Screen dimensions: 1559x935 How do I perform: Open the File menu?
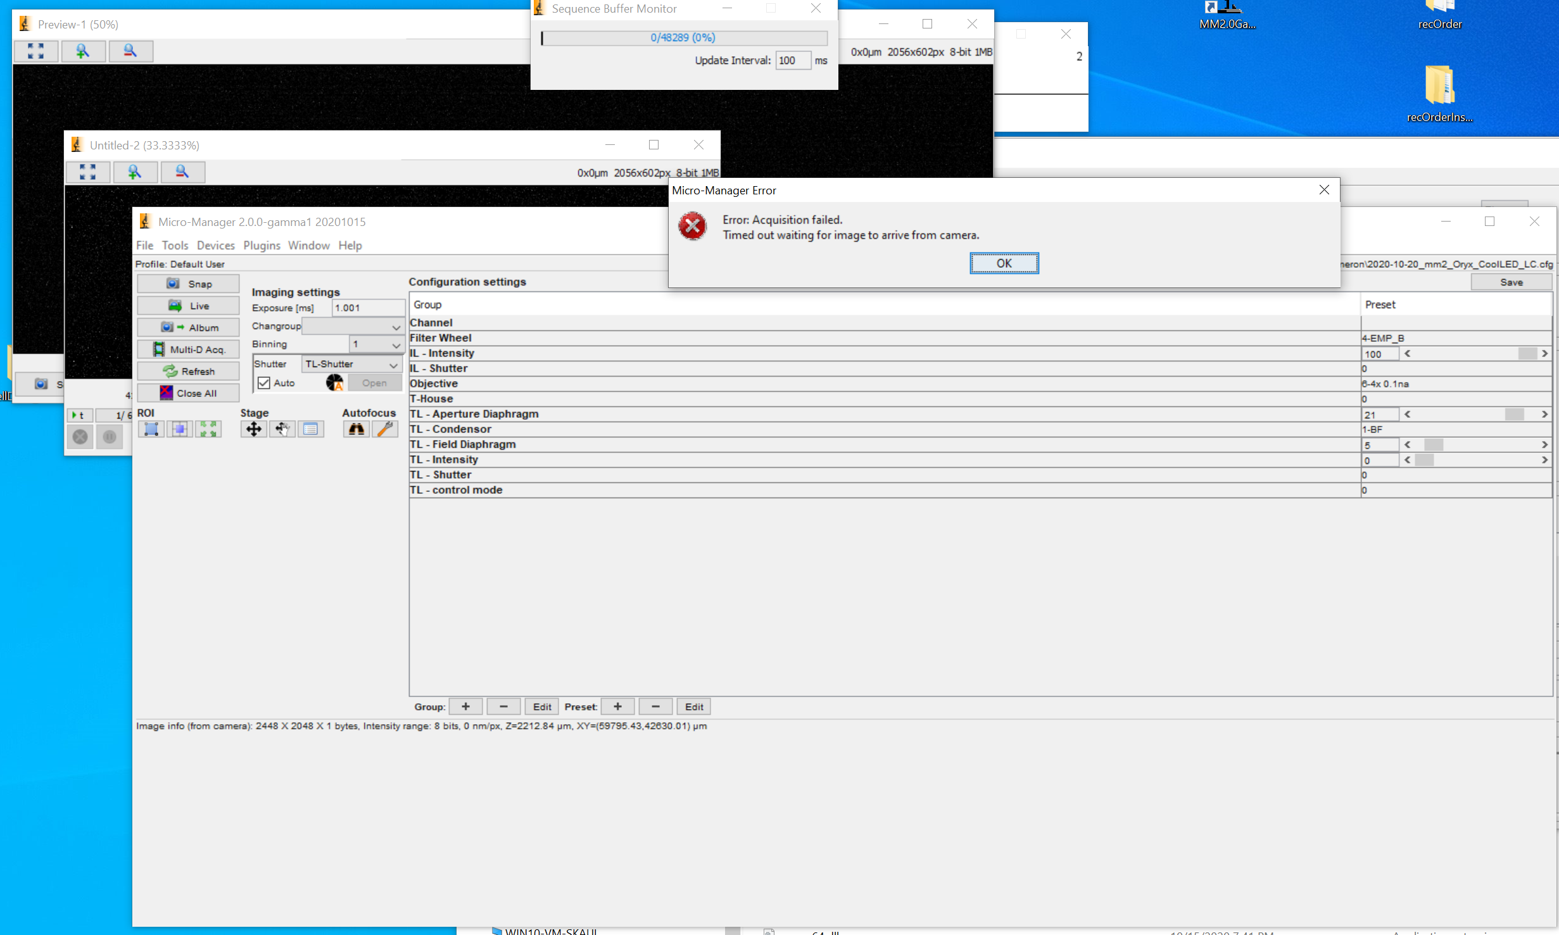[x=144, y=245]
